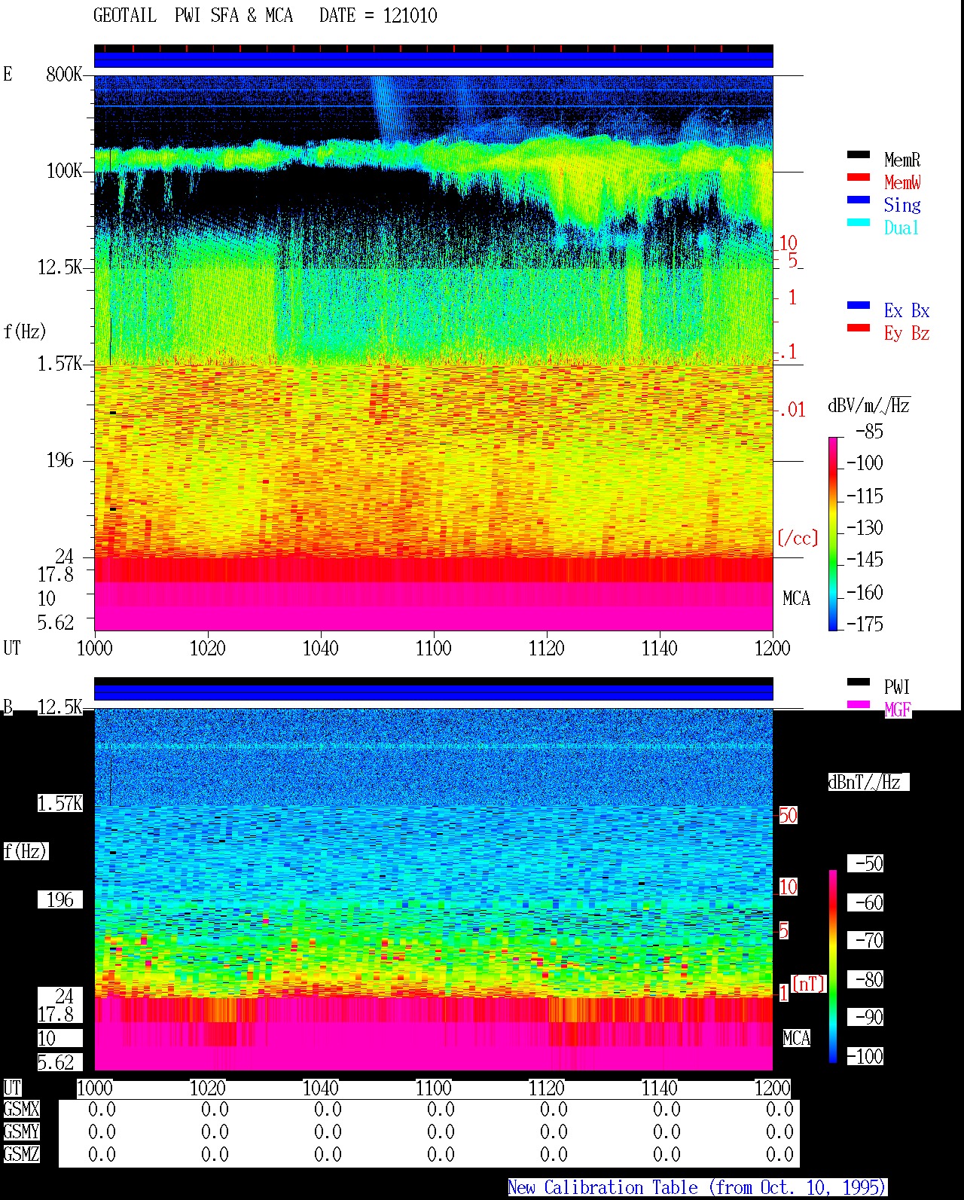Screen dimensions: 964x1200
Task: Click the GEOTAIL PWI SFA & MCA title
Action: [194, 16]
